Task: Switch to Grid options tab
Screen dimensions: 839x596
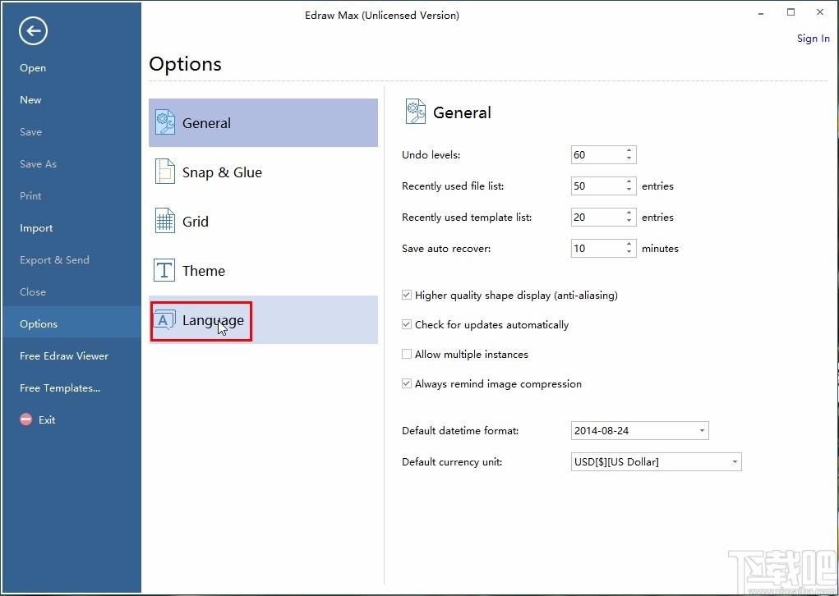Action: (x=263, y=221)
